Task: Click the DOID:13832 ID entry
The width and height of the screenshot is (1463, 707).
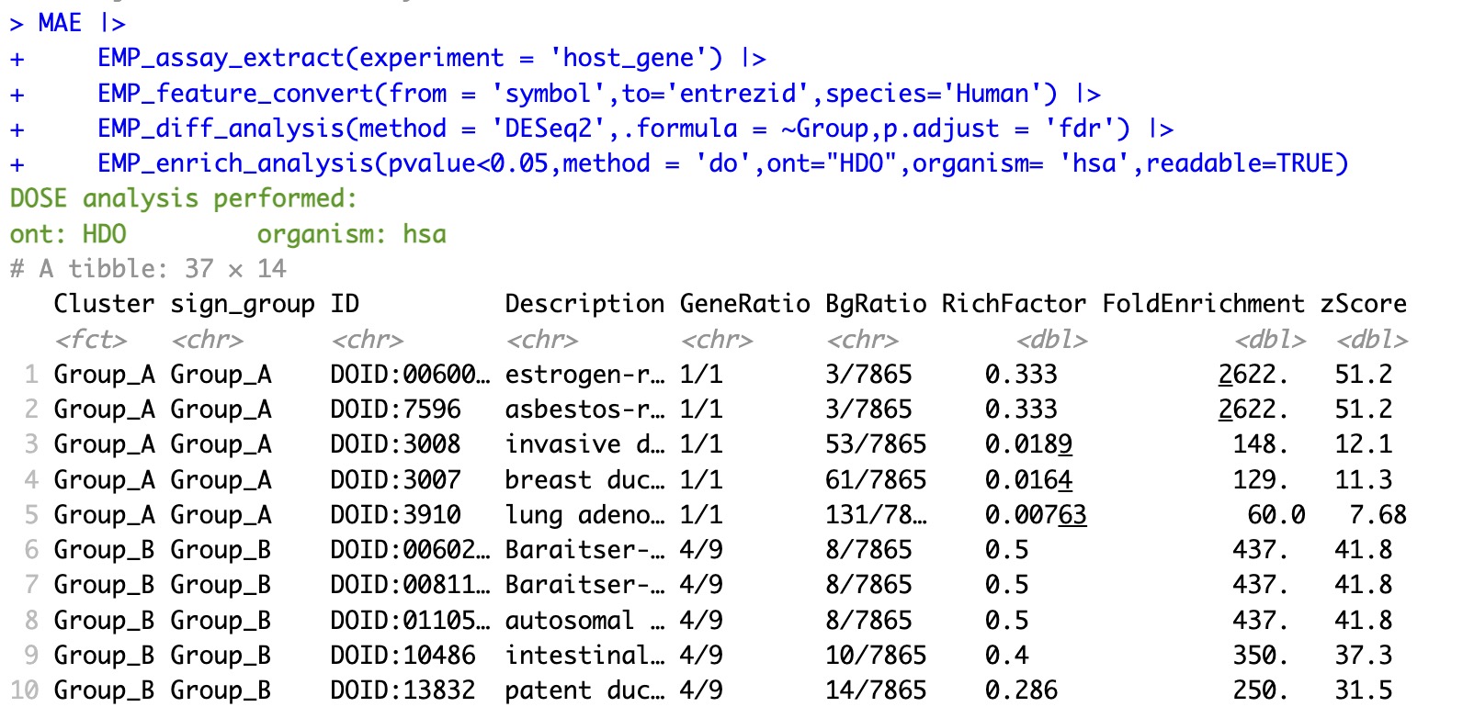Action: pyautogui.click(x=403, y=690)
